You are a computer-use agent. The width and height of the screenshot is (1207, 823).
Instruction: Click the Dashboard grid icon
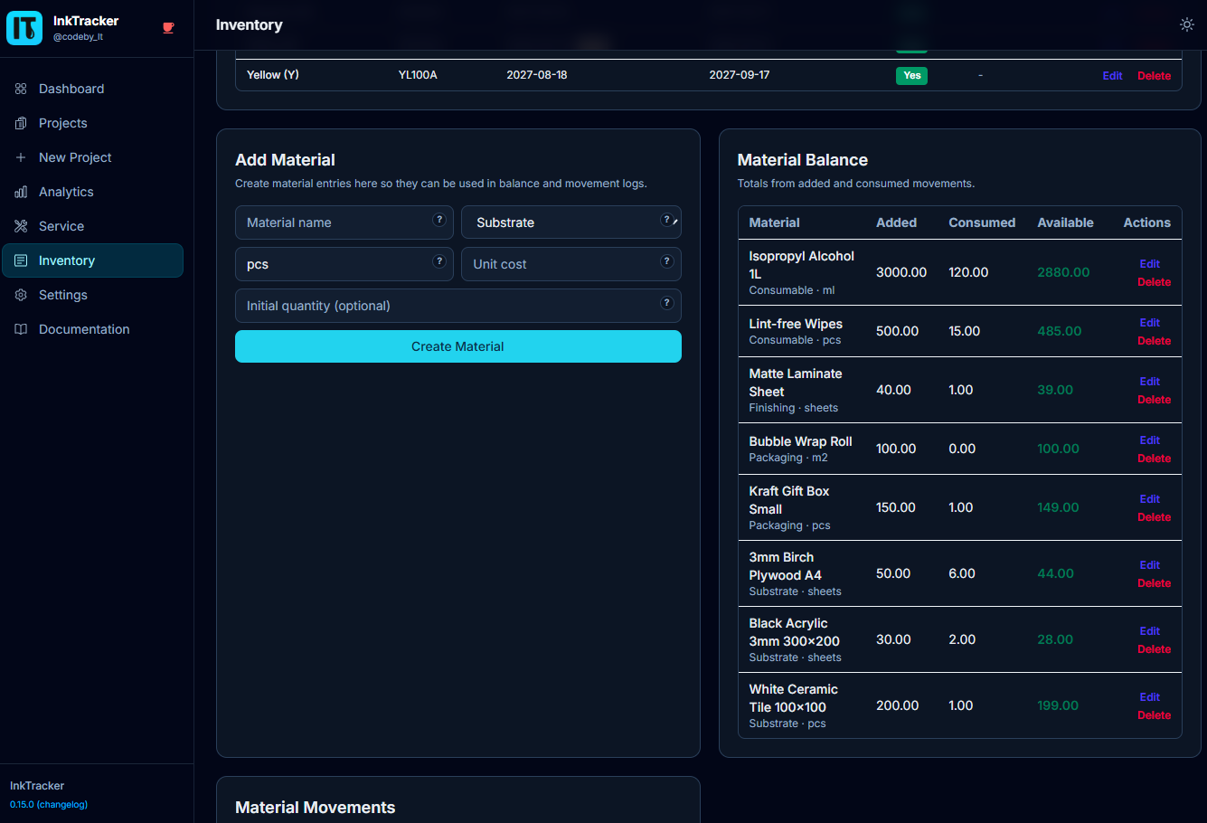click(x=21, y=89)
